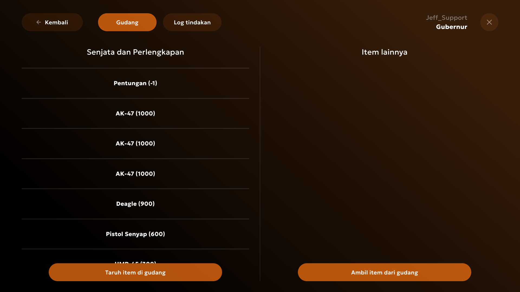Click the Jeff_Support username text
The image size is (520, 292).
[x=446, y=18]
